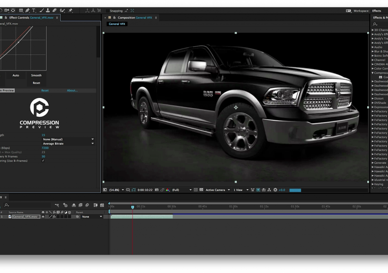Screen dimensions: 388x273
Task: Click the always preview this view icon
Action: [x=105, y=190]
